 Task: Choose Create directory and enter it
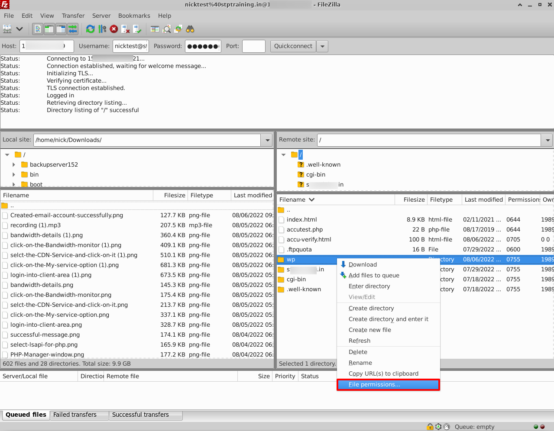coord(389,319)
